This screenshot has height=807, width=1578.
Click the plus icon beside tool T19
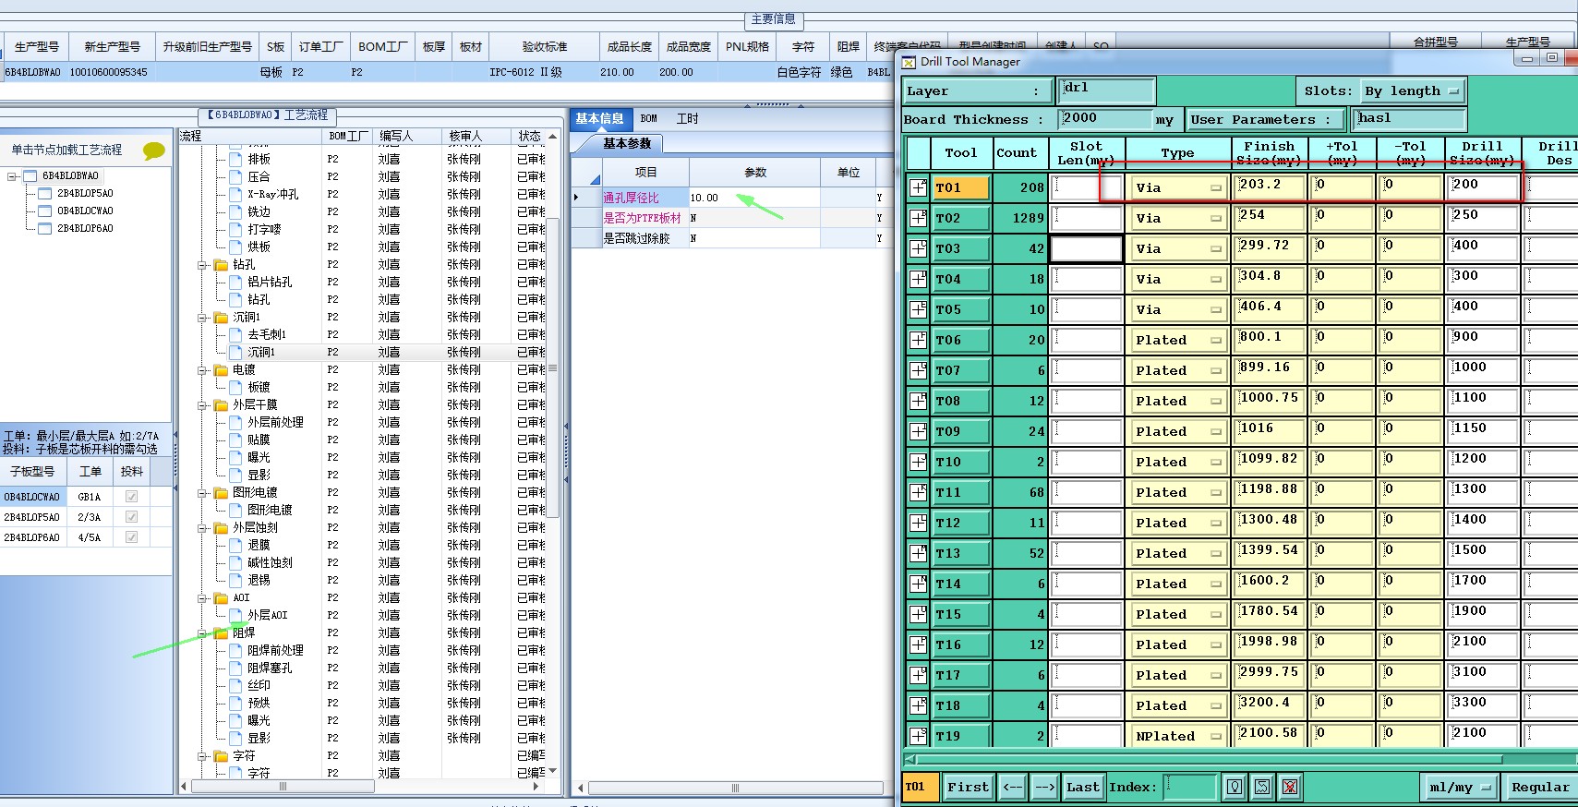click(x=918, y=736)
